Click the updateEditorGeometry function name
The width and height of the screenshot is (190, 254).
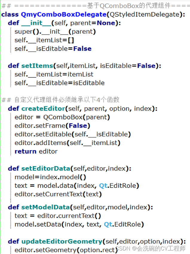62,241
